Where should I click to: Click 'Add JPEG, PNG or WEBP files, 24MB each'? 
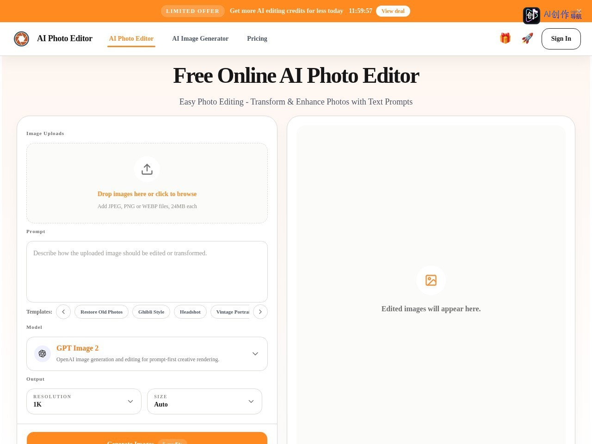(x=147, y=206)
